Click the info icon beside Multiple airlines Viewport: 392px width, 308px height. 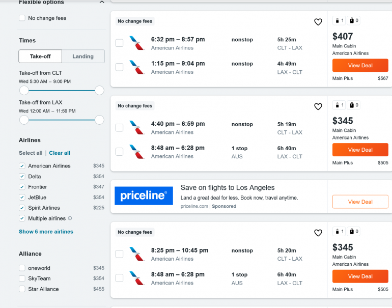[70, 218]
